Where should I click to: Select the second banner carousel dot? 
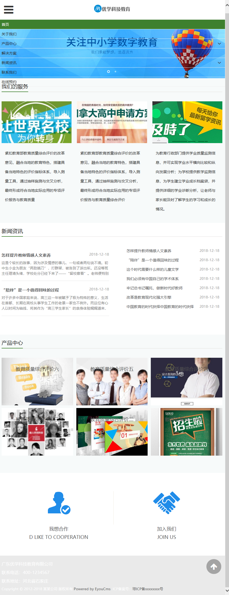point(115,72)
